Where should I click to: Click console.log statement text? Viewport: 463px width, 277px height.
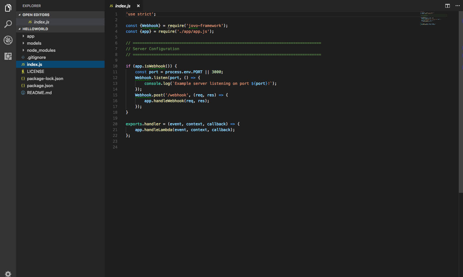click(x=157, y=84)
